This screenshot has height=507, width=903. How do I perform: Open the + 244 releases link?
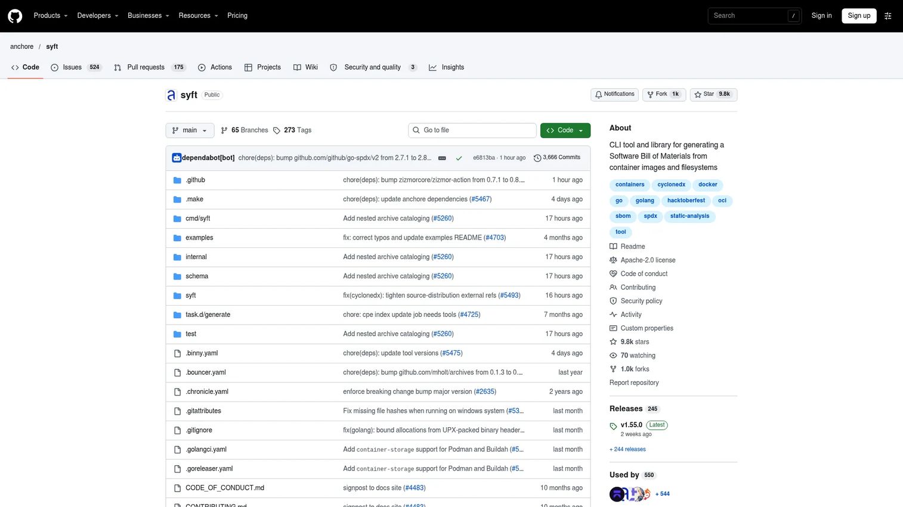[x=627, y=450]
